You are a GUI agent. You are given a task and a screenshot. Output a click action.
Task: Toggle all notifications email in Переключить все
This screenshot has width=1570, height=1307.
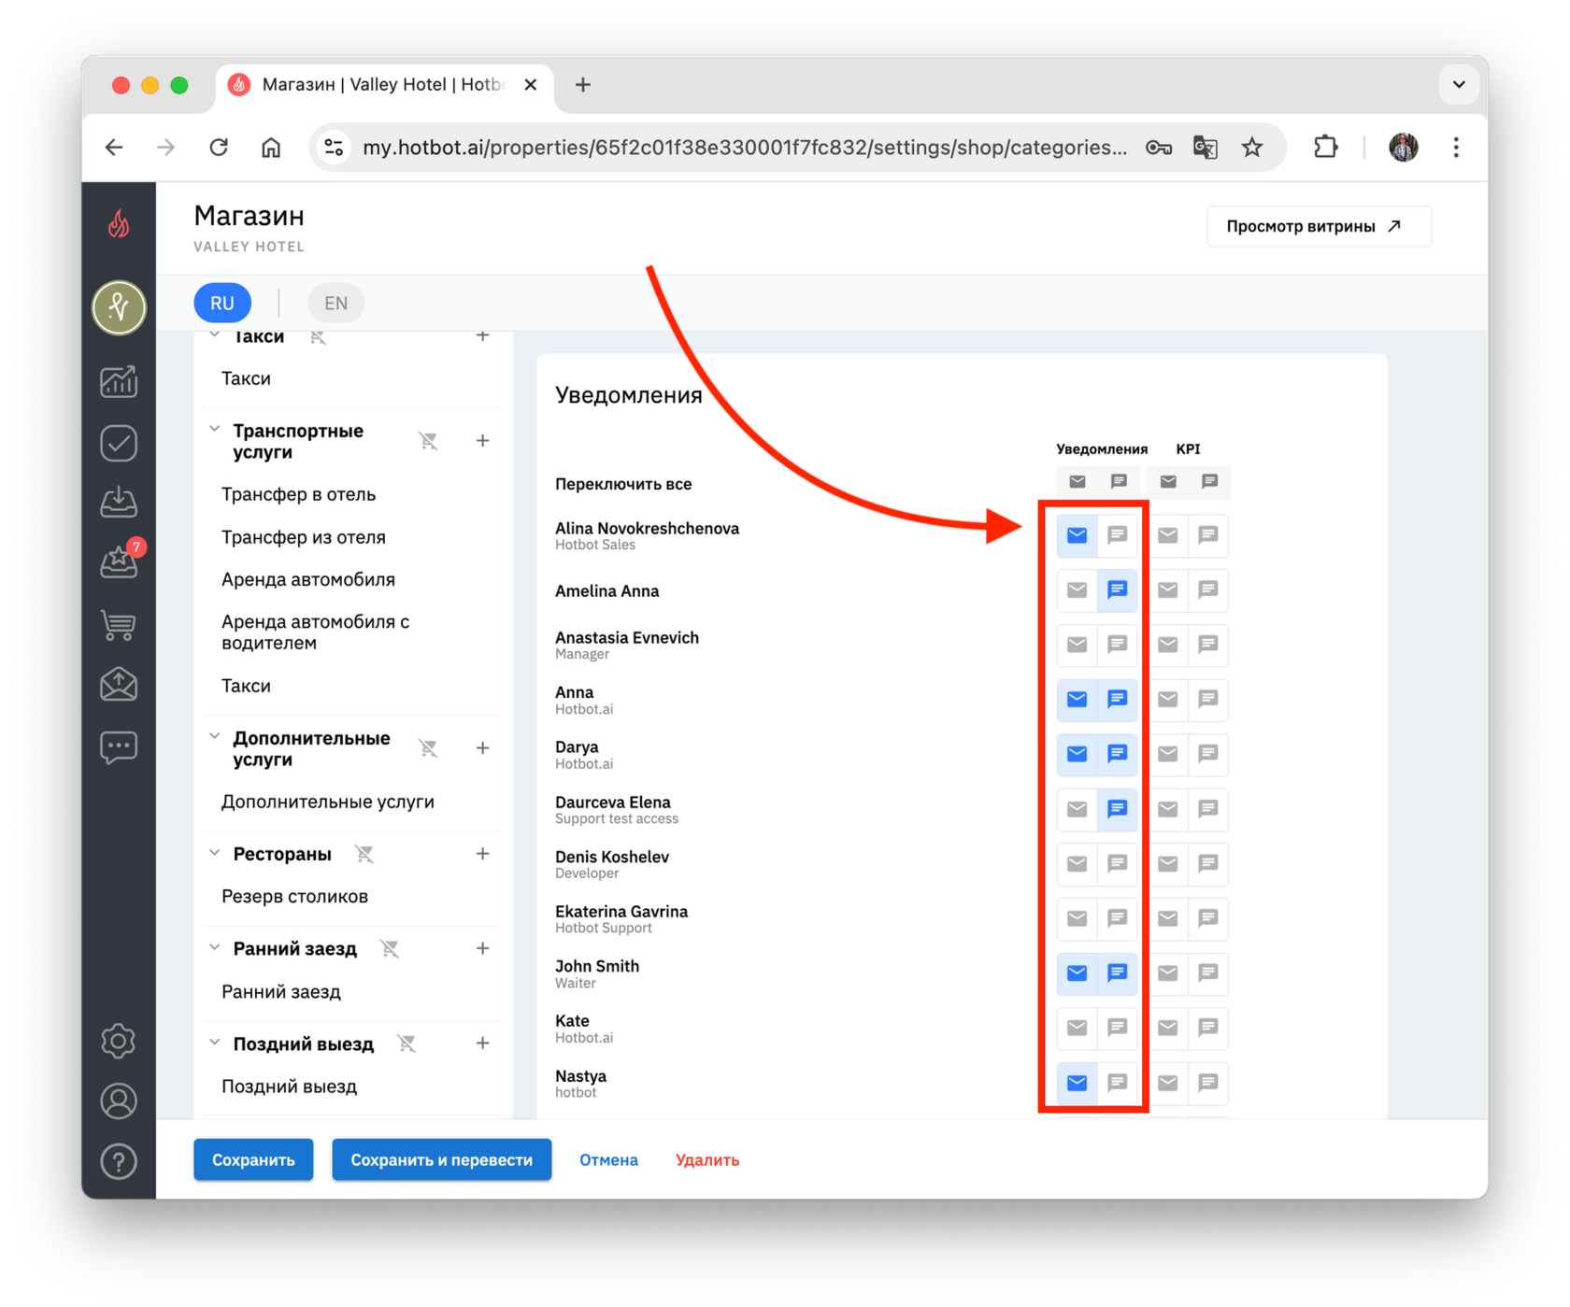tap(1078, 482)
